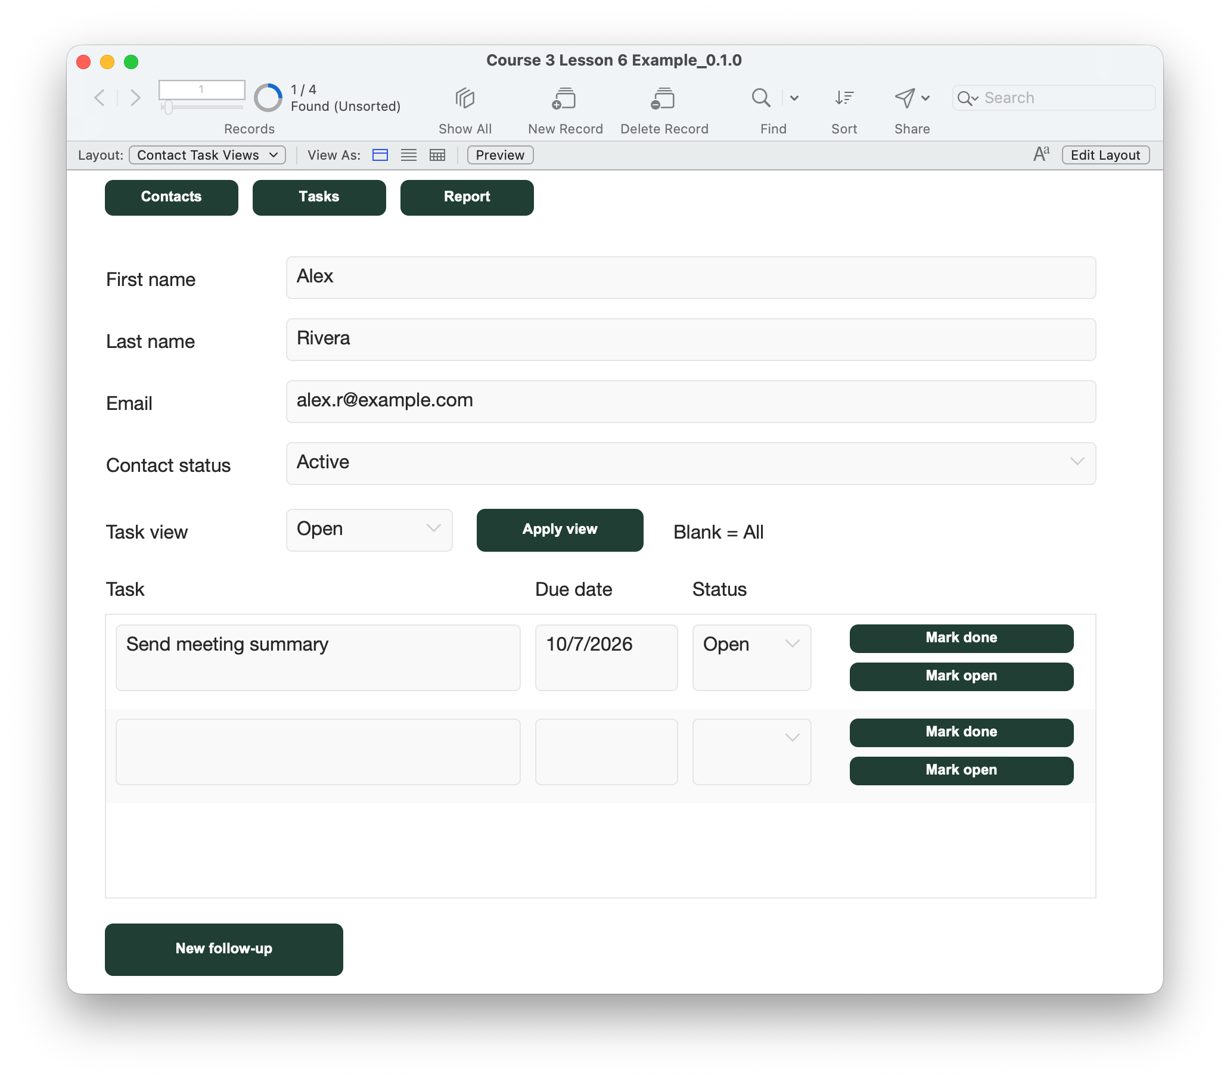Screen dimensions: 1230x1082
Task: Click the Send meeting summary task field
Action: click(318, 657)
